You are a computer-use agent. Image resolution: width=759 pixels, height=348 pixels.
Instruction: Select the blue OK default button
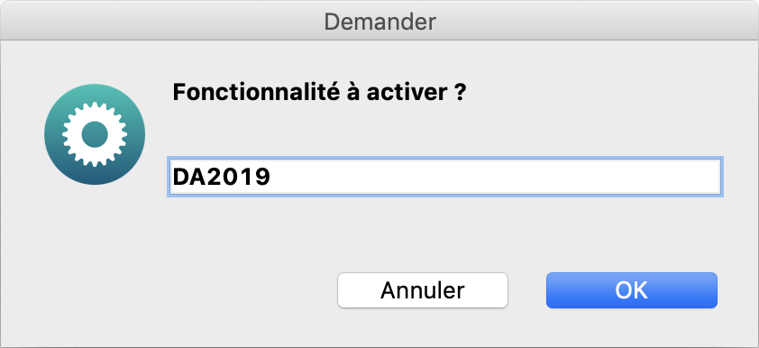[632, 290]
